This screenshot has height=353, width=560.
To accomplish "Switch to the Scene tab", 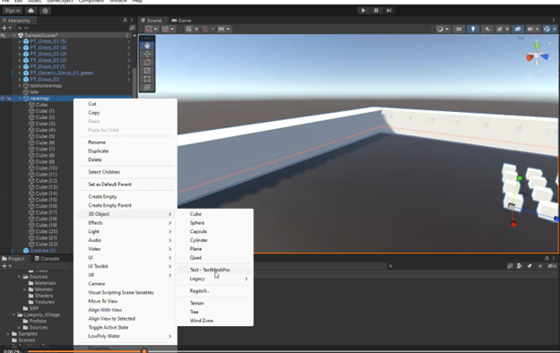I will (151, 21).
